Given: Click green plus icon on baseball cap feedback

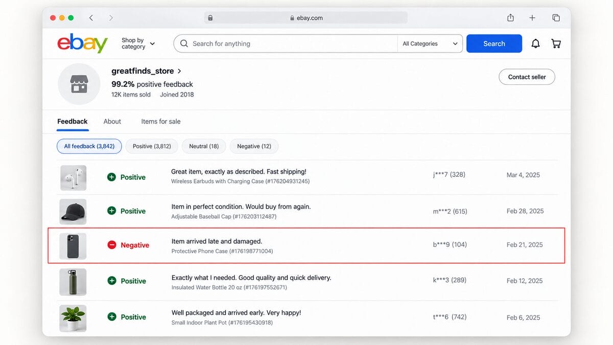Looking at the screenshot, I should (x=111, y=211).
